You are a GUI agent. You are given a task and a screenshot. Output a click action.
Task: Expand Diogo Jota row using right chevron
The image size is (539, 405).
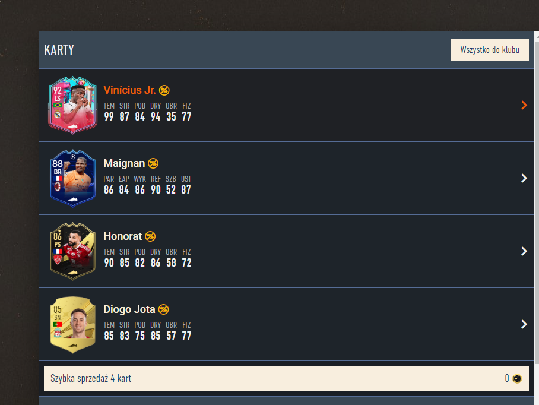[x=524, y=324]
